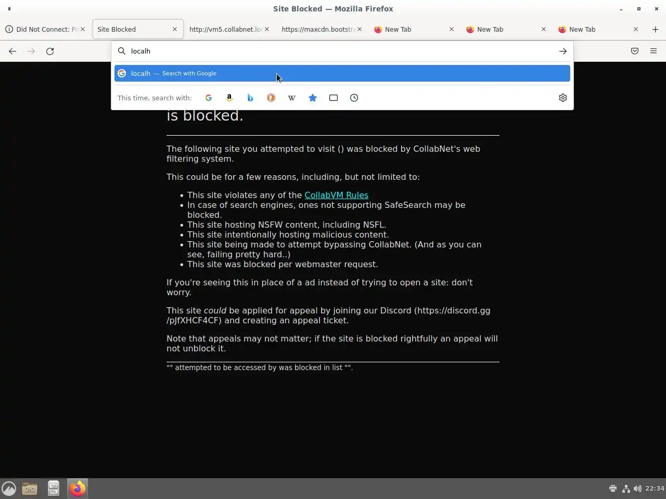
Task: Click the clock showing 22:34
Action: [655, 489]
